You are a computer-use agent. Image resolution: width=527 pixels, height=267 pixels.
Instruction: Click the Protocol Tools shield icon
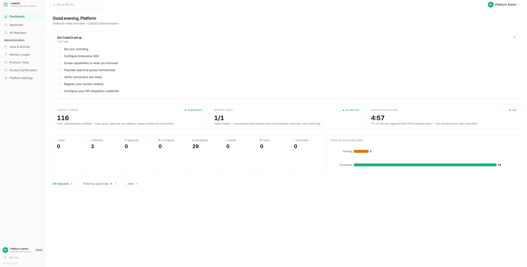6,62
